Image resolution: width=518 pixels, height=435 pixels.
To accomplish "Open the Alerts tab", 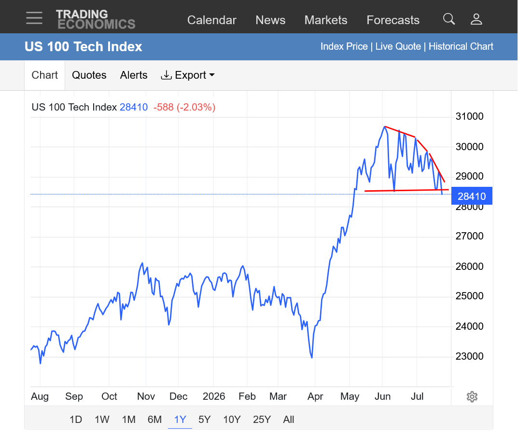I will click(x=133, y=75).
